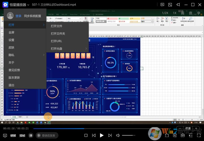Open the 倍速 speed selector
204x141 pixels.
pos(188,128)
